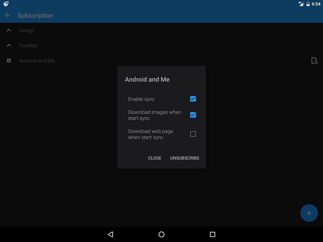
Task: Click the 6:54 clock in status bar
Action: [x=316, y=4]
